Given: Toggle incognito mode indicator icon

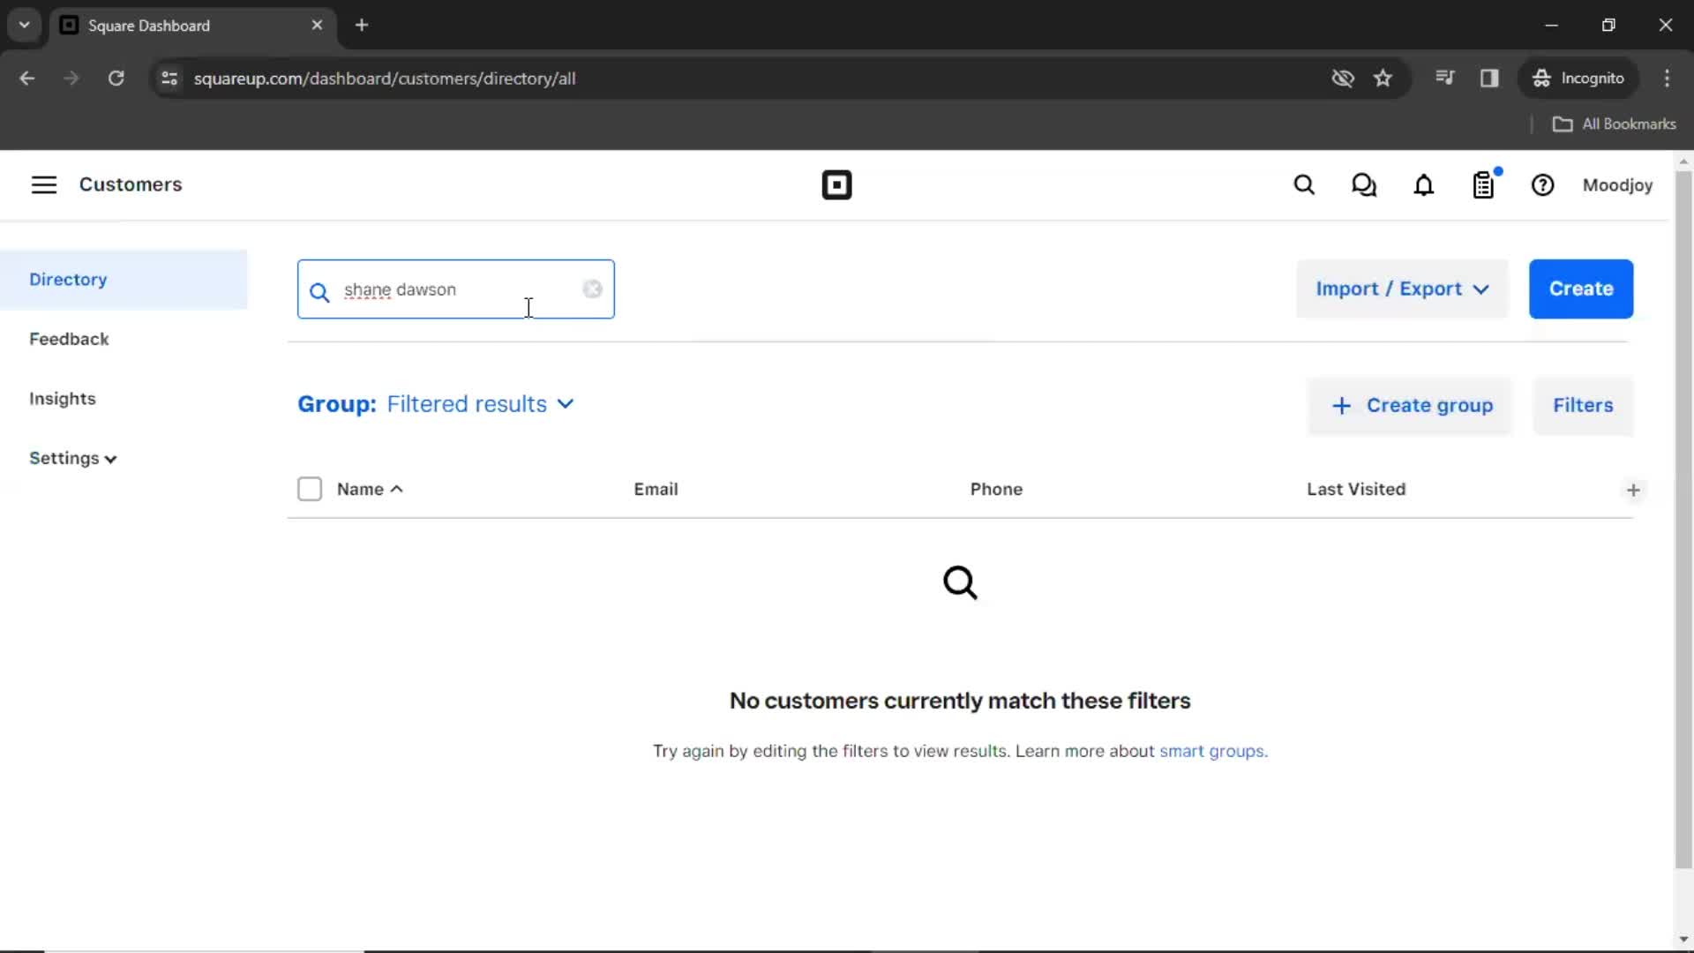Looking at the screenshot, I should [1540, 78].
